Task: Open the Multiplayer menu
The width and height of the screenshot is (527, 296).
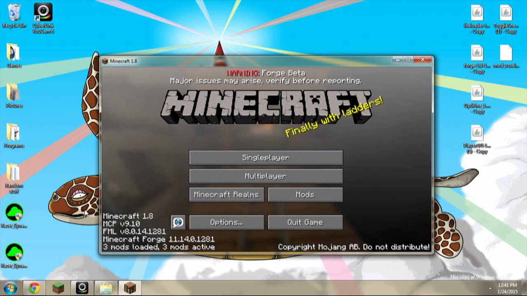Action: click(266, 176)
